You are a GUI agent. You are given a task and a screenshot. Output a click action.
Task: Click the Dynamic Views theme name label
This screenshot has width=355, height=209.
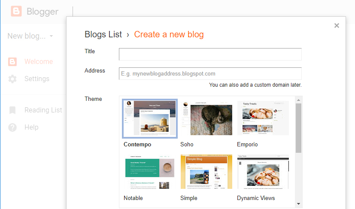point(256,198)
